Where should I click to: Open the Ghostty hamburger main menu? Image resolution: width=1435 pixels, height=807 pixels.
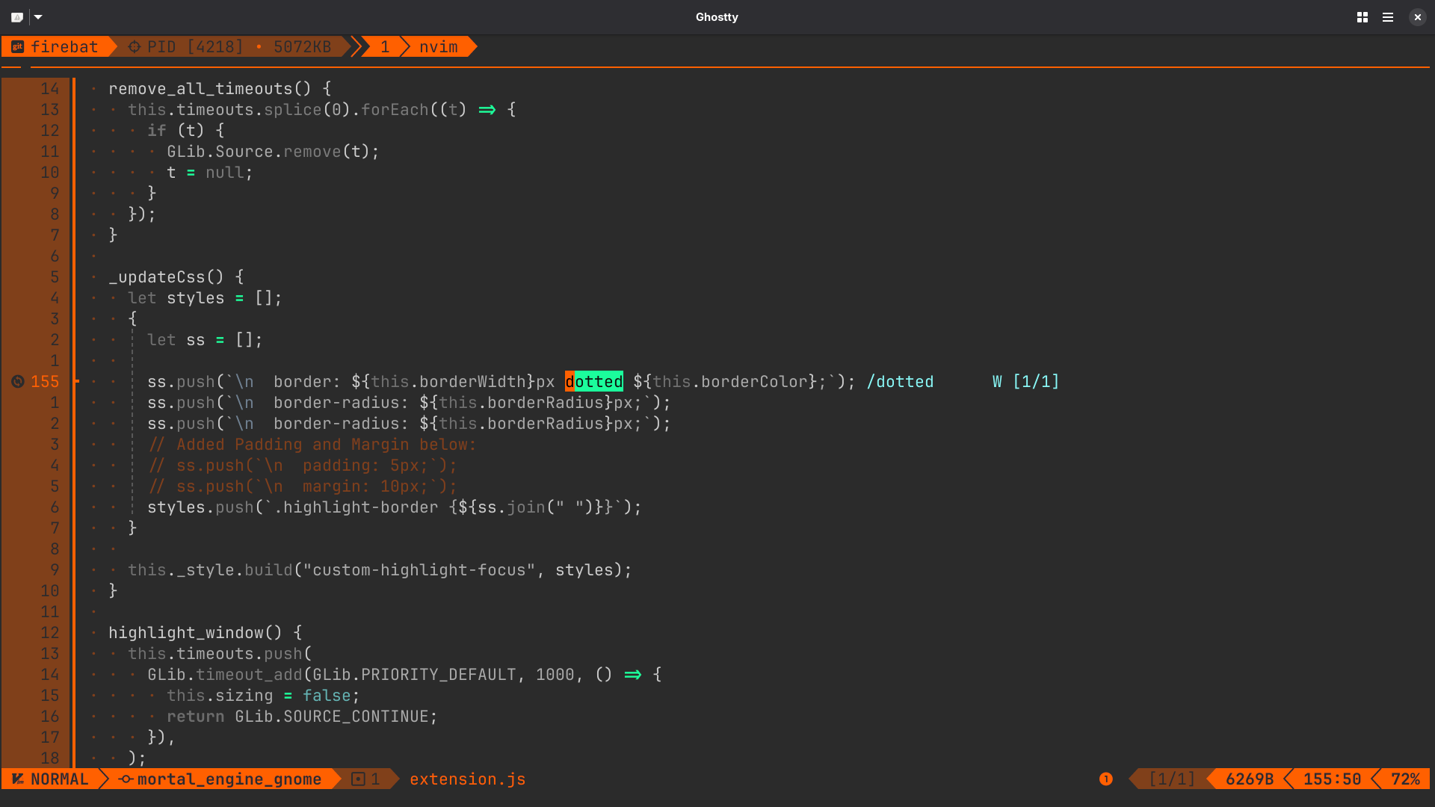tap(1388, 17)
